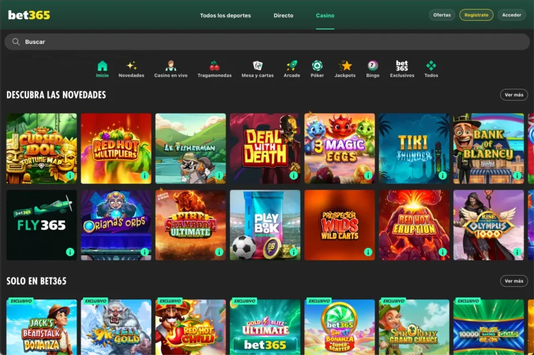The height and width of the screenshot is (355, 534).
Task: Show game info on Tiki Thunder
Action: coord(444,176)
